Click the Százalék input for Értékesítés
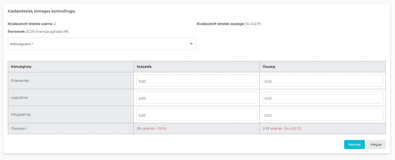Viewport: 395px width, 160px height. tap(196, 81)
